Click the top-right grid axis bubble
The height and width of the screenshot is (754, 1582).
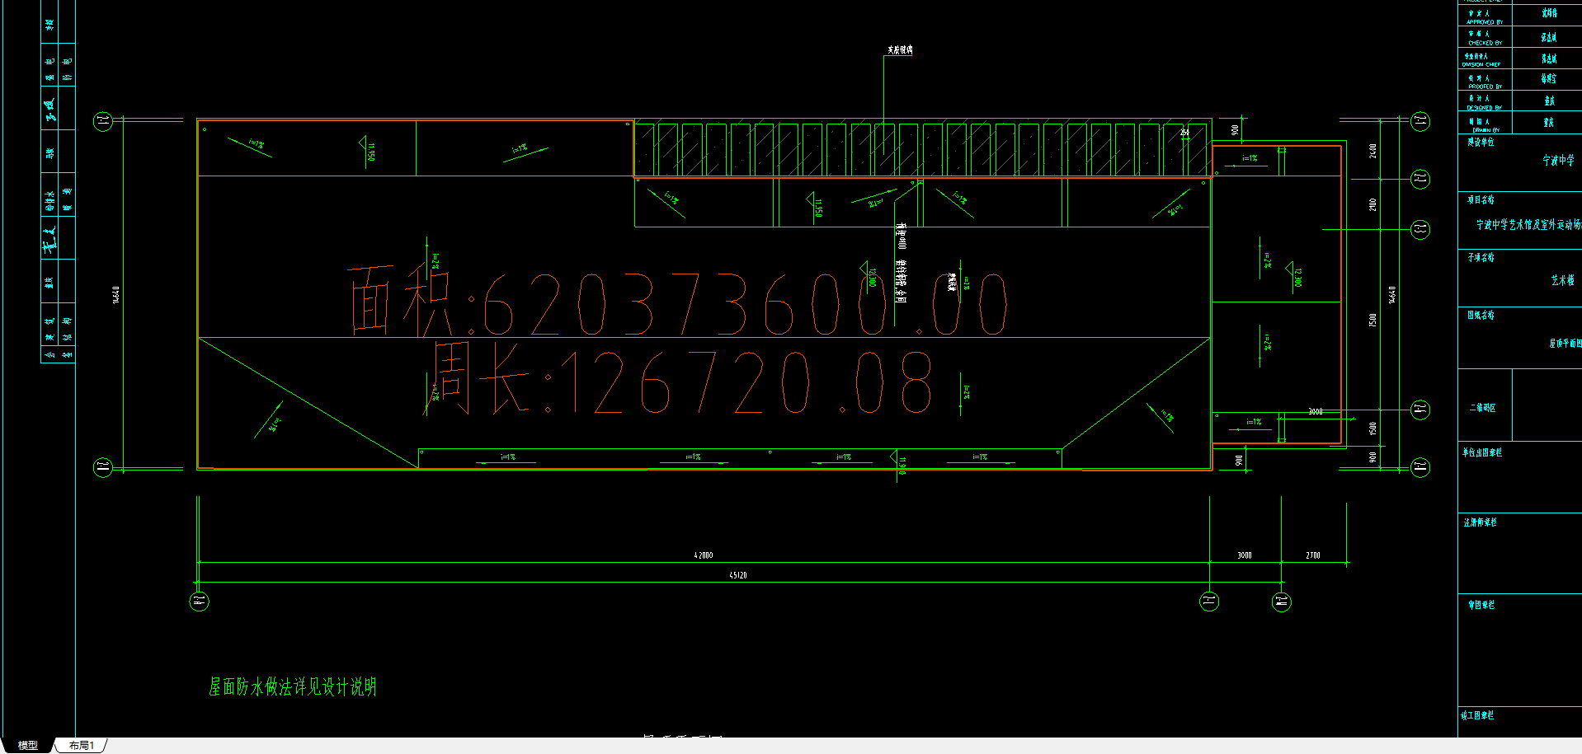(1420, 122)
